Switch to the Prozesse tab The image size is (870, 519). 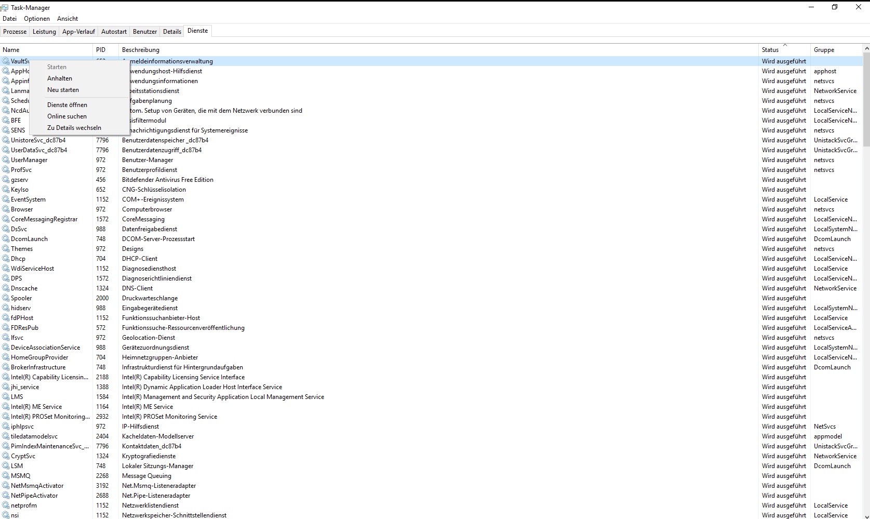[15, 32]
